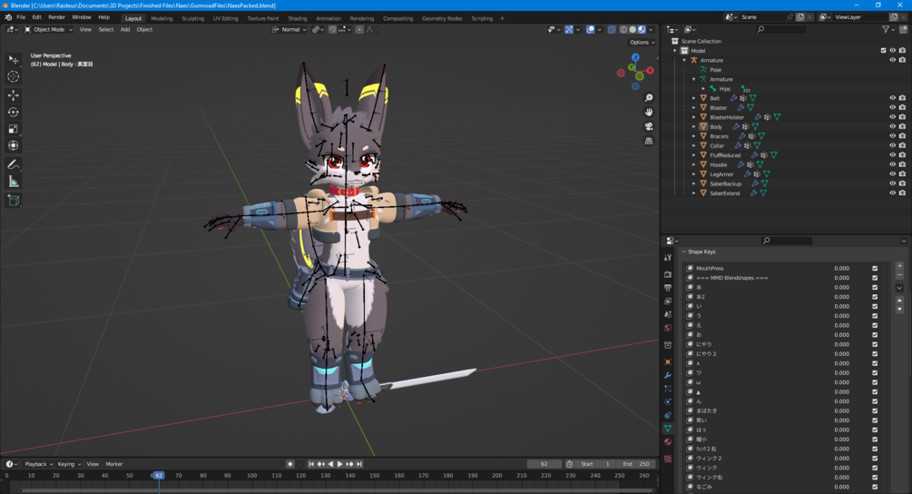Open the Physics properties tab
The height and width of the screenshot is (494, 912).
[668, 401]
